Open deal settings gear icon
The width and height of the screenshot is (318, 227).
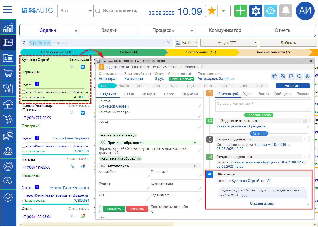[308, 76]
